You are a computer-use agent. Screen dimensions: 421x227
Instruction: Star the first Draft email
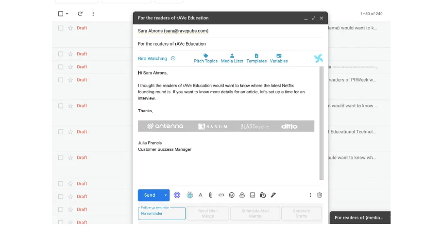click(70, 28)
